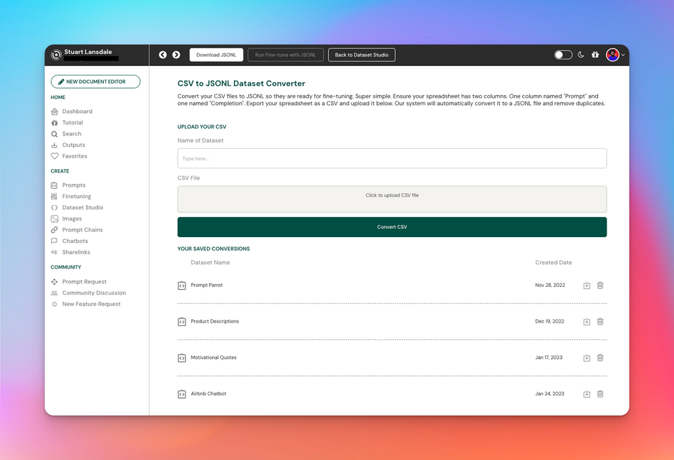This screenshot has width=674, height=460.
Task: Click the Stuart Lansdale account name
Action: click(x=88, y=52)
